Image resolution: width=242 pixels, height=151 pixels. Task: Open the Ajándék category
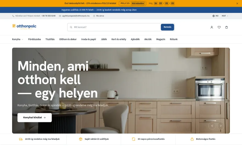tap(135, 39)
